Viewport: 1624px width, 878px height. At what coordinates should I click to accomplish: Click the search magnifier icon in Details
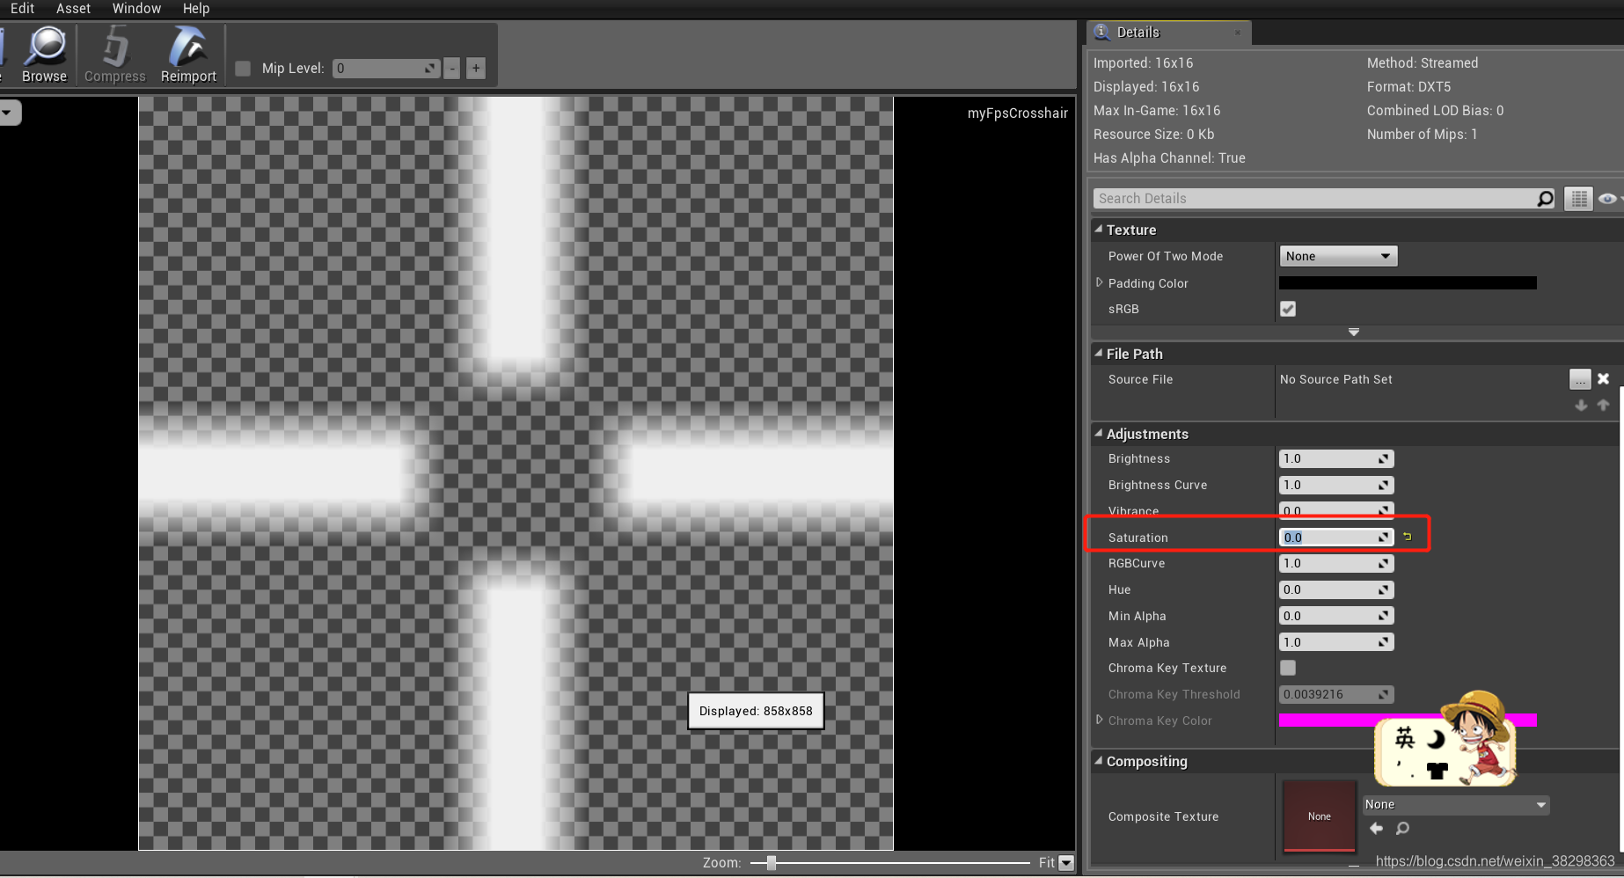point(1545,199)
